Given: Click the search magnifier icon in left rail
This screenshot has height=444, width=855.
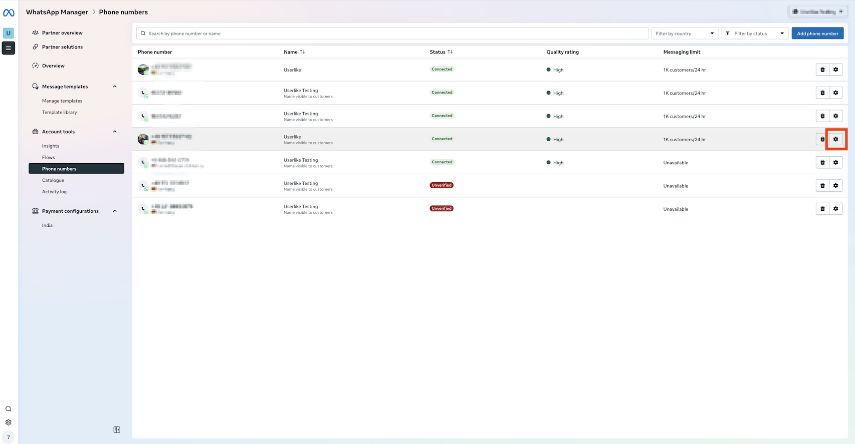Looking at the screenshot, I should click(9, 409).
